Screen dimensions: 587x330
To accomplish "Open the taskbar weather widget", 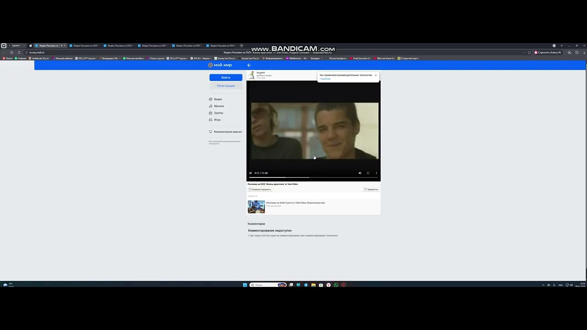I will point(8,285).
